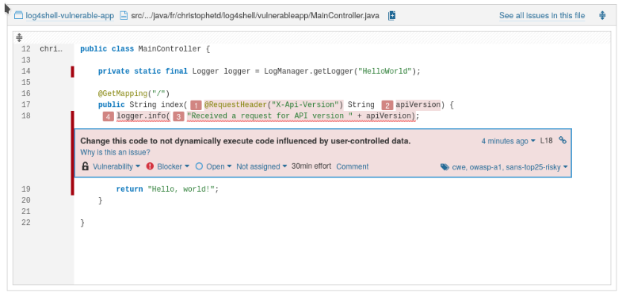The width and height of the screenshot is (622, 293).
Task: Open the 4 minutes ago changelog dropdown
Action: point(508,141)
